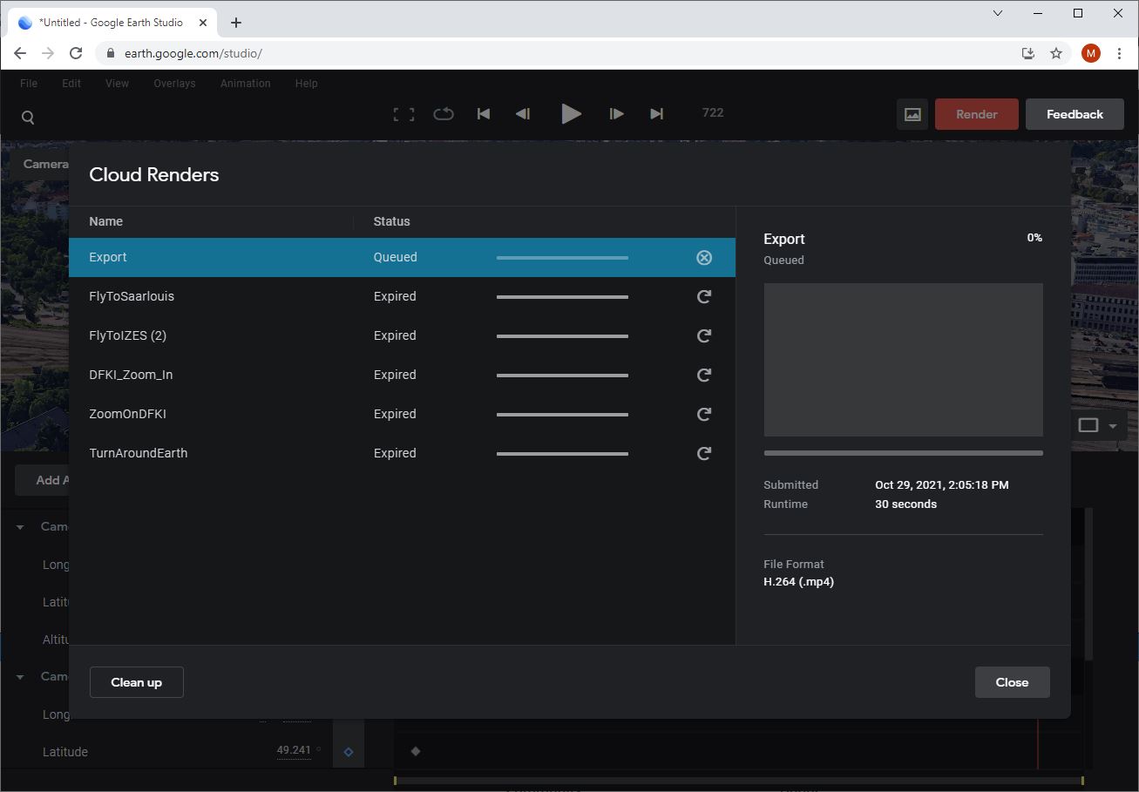The image size is (1139, 792).
Task: Re-render the DFKI_Zoom_In project
Action: click(704, 375)
